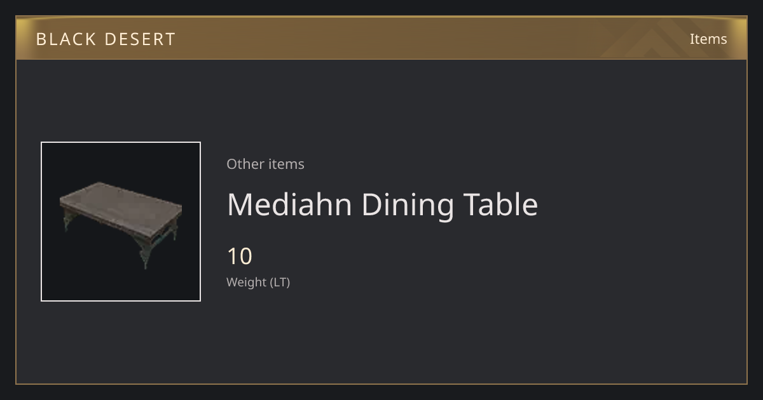Viewport: 763px width, 400px height.
Task: Click the word Dining in the item name
Action: click(407, 204)
